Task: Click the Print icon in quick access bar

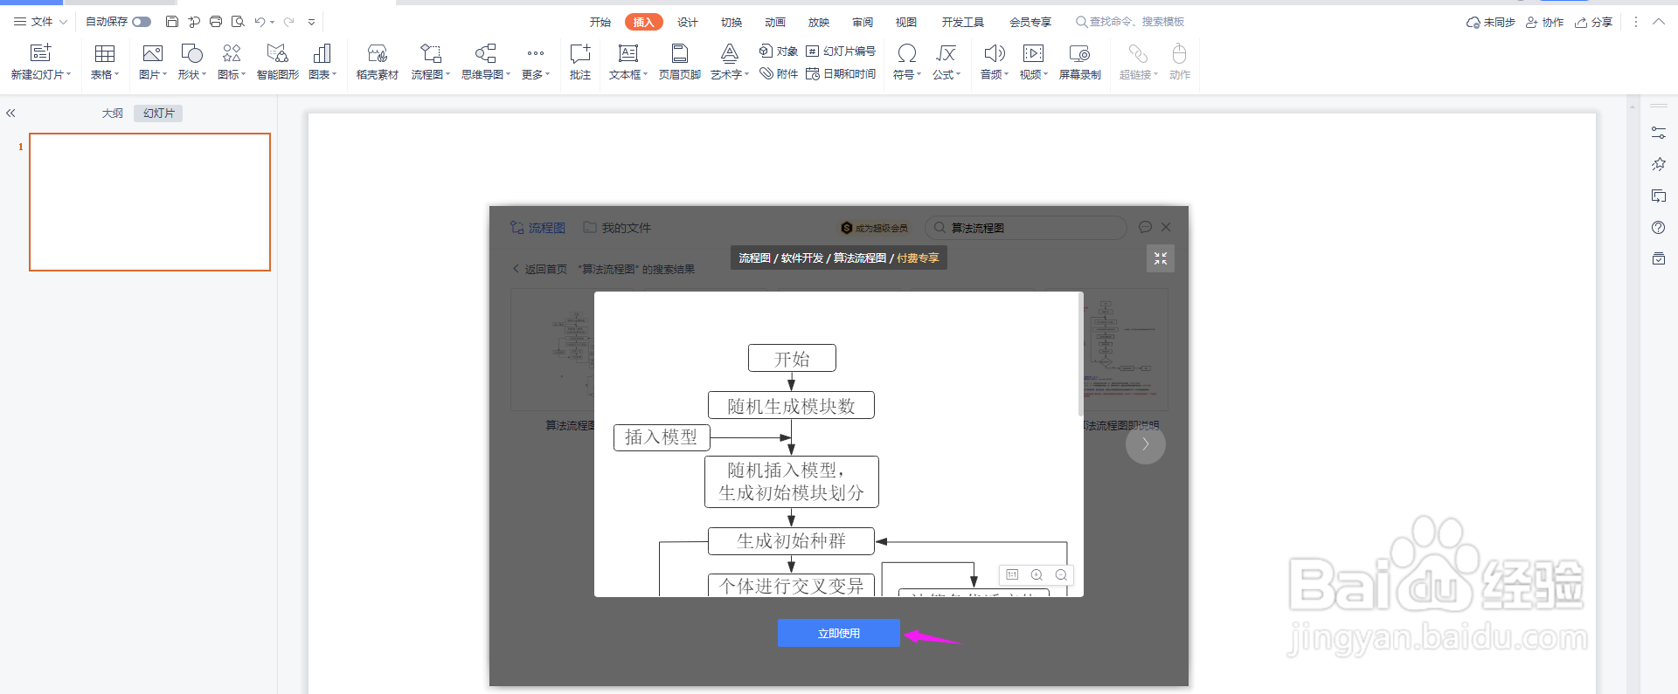Action: point(216,22)
